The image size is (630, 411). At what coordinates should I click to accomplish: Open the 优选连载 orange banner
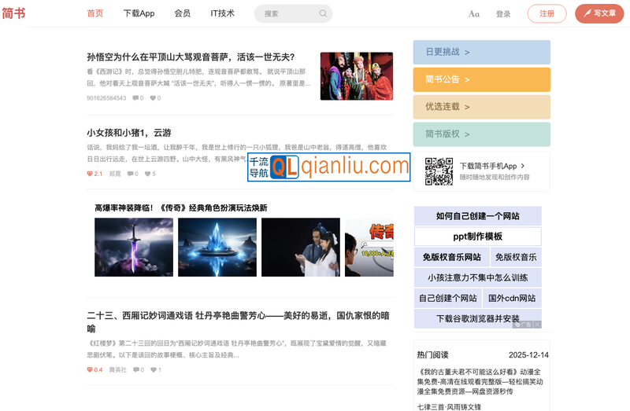481,107
